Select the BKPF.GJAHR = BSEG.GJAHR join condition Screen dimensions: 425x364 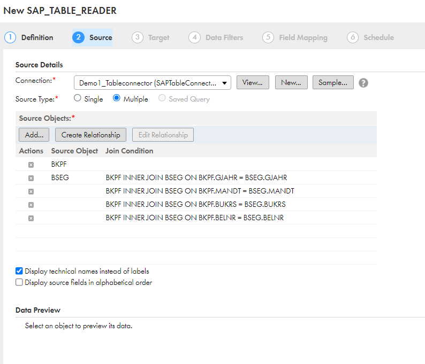(196, 177)
